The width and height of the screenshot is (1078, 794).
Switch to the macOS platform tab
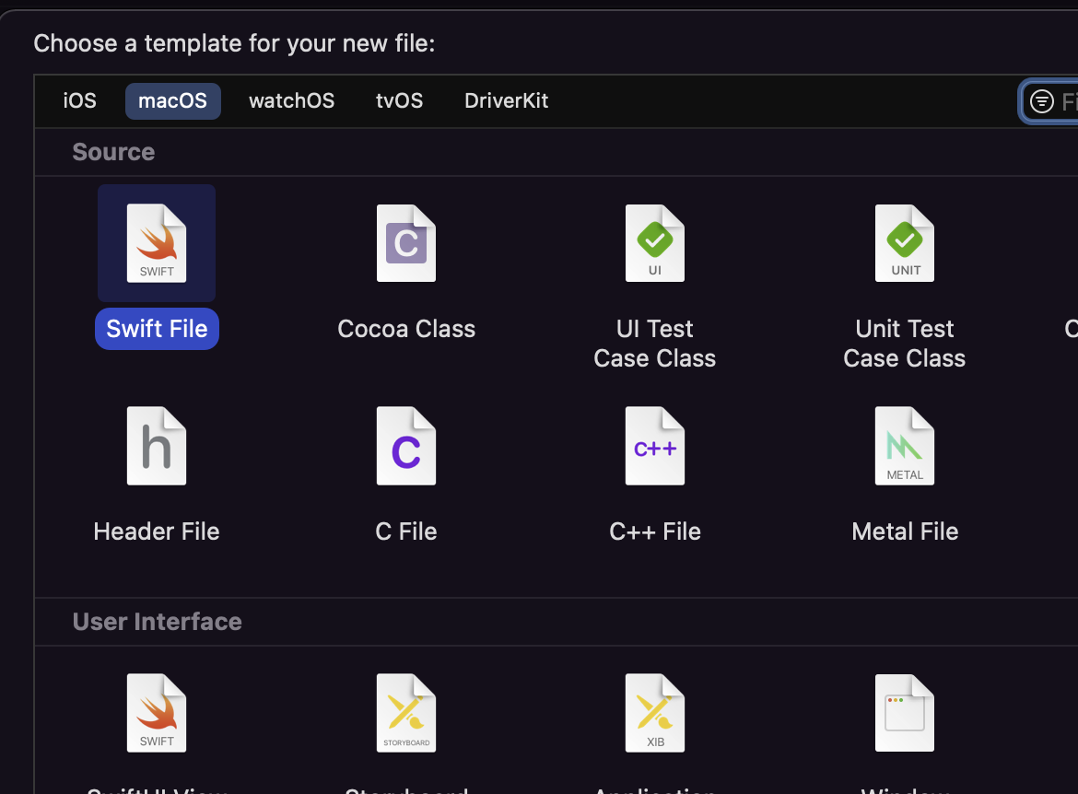[172, 101]
